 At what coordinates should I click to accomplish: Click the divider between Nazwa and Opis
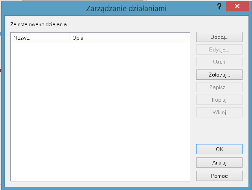(70, 38)
